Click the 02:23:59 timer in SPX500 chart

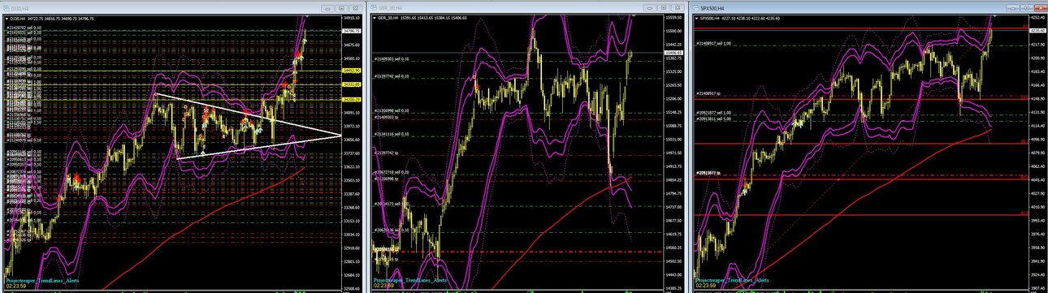pos(707,286)
